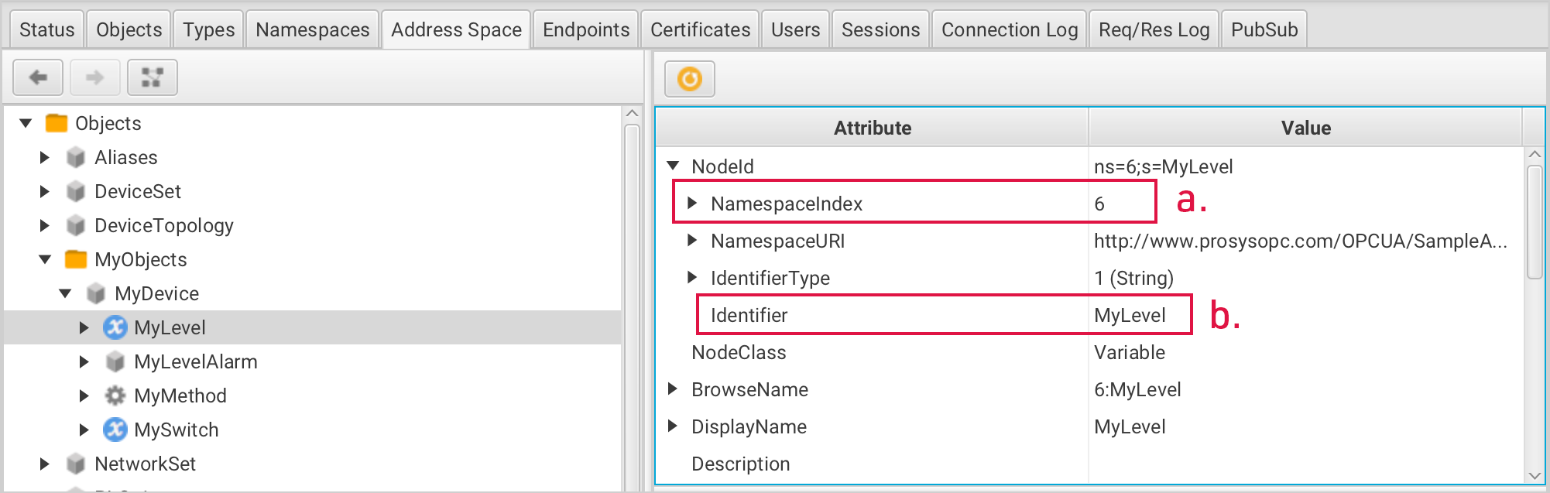Click the MyObjects folder icon
This screenshot has width=1550, height=493.
tap(76, 259)
